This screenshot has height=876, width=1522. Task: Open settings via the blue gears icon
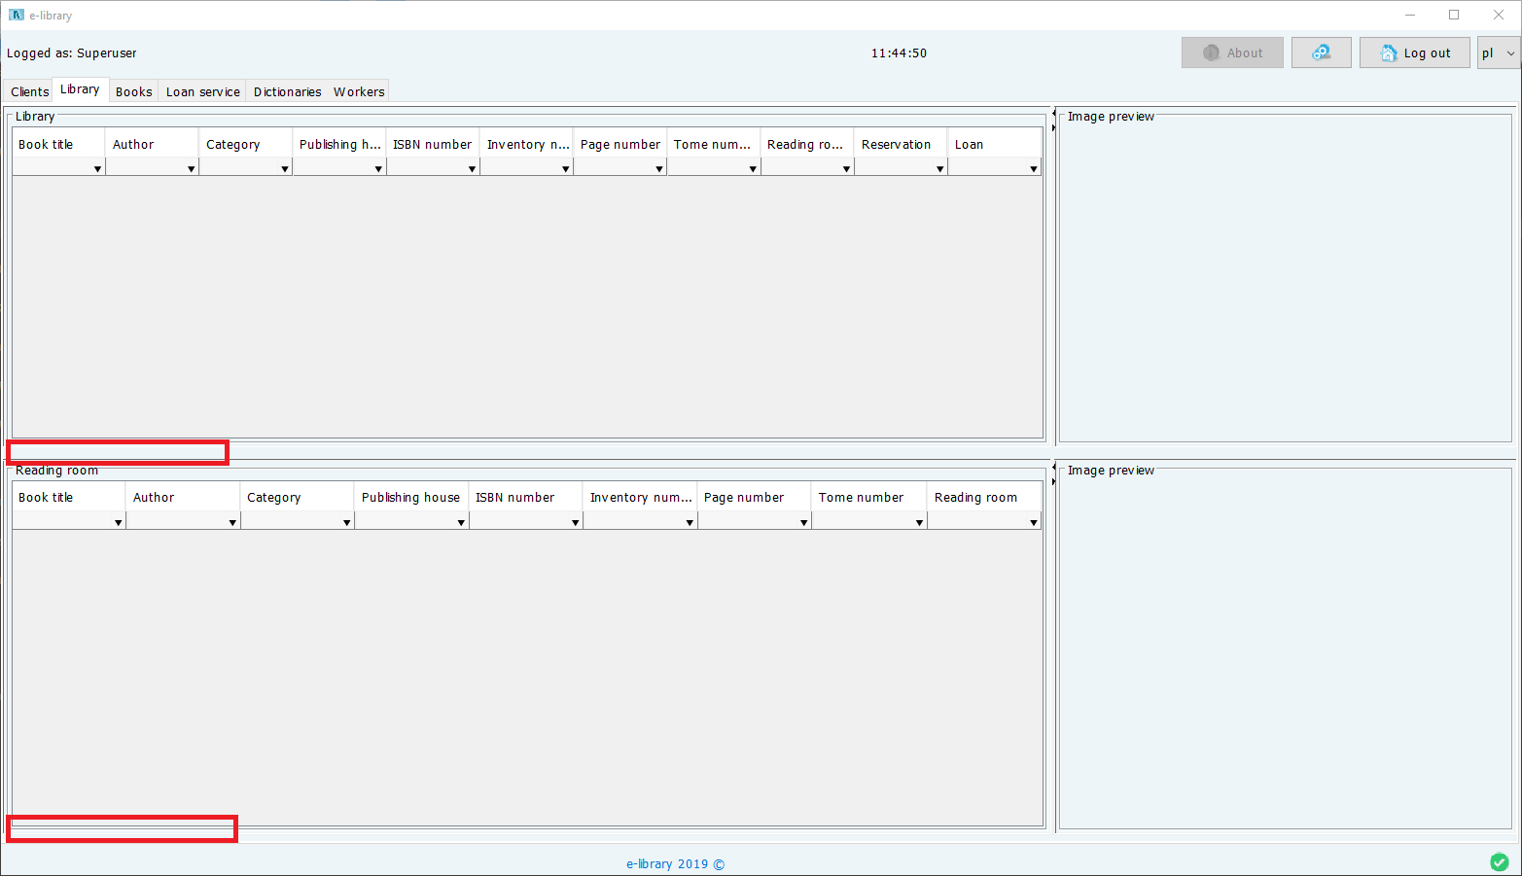click(x=1321, y=53)
